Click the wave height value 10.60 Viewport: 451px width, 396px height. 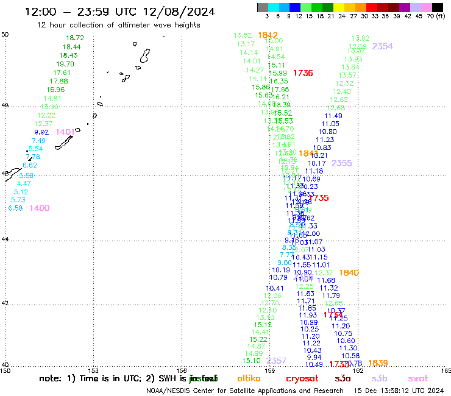346,341
